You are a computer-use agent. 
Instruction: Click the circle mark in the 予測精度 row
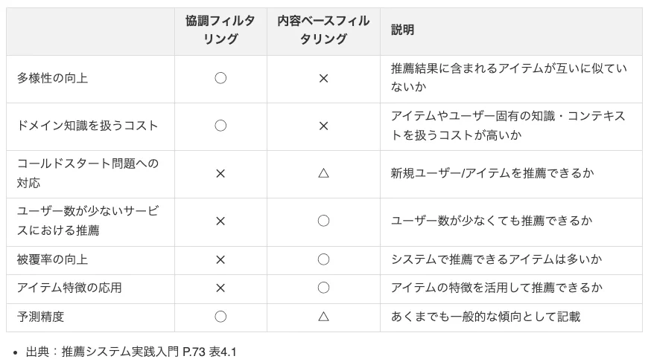(x=220, y=317)
